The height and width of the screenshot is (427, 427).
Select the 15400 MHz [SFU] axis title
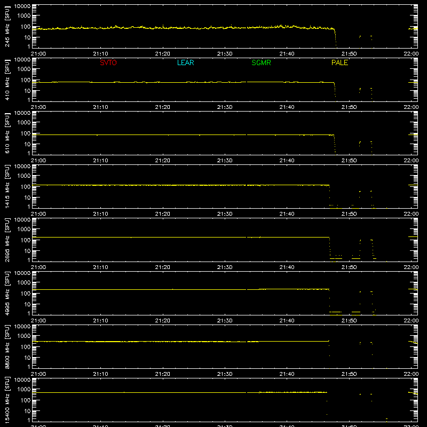(x=7, y=400)
